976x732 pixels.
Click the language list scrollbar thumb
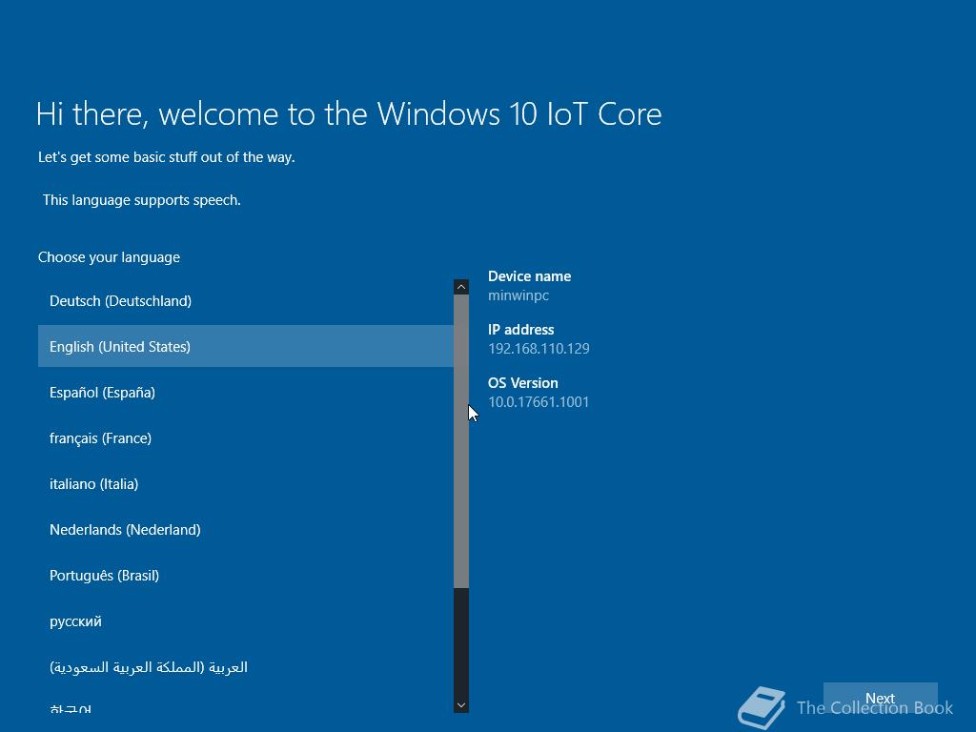[x=461, y=441]
